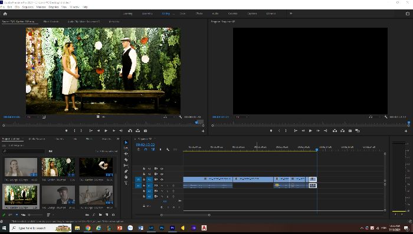Image resolution: width=413 pixels, height=234 pixels.
Task: Toggle Linked Selection in timeline
Action: (153, 150)
